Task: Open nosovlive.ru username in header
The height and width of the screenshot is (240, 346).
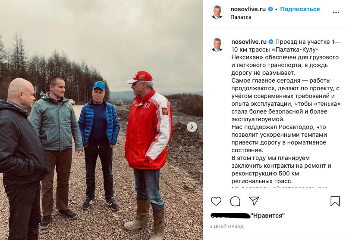Action: click(248, 9)
